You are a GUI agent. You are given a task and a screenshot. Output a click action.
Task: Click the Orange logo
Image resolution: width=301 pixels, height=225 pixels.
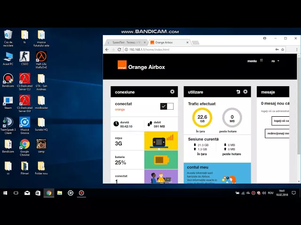coord(122,65)
